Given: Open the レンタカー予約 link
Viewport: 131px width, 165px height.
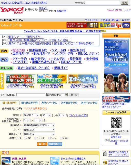Looking at the screenshot, I should (x=64, y=53).
